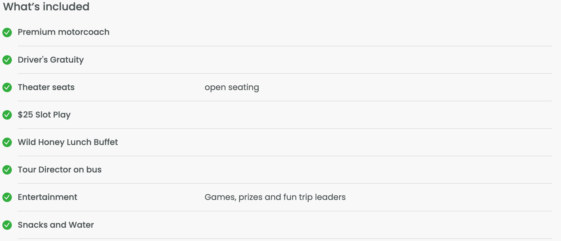Click the green checkmark next to Driver's Gratuity

coord(7,60)
